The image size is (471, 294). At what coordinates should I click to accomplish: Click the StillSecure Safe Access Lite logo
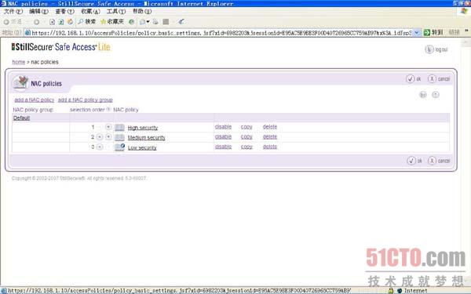coord(61,47)
